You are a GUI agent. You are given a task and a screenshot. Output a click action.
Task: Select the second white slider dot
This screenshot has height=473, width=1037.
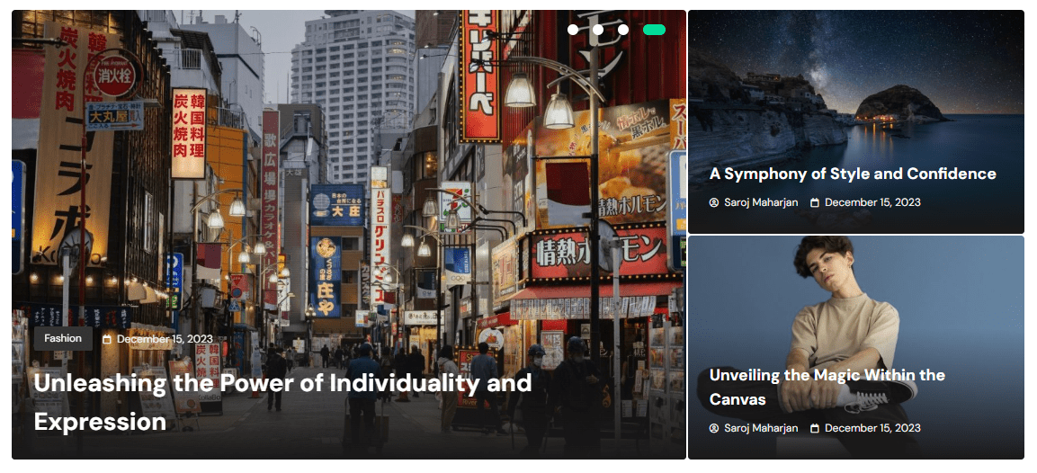(598, 30)
